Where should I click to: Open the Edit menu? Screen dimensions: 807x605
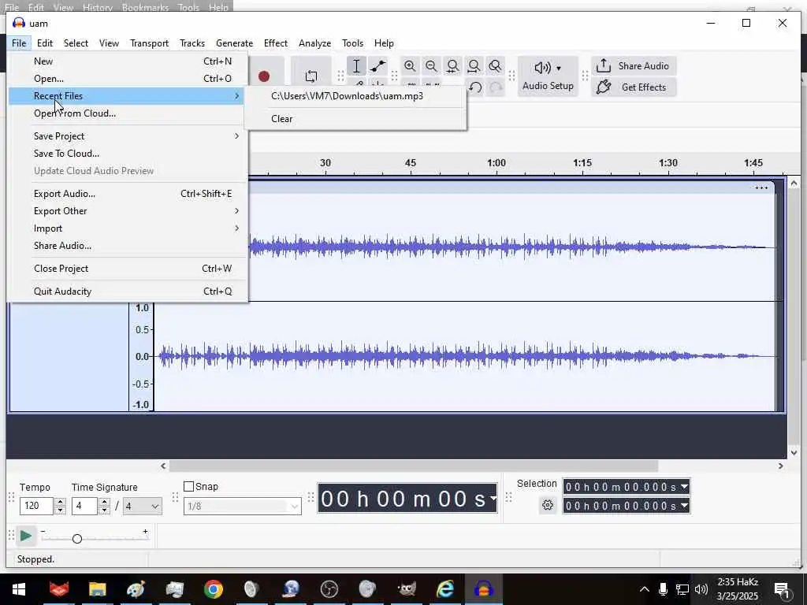tap(45, 43)
